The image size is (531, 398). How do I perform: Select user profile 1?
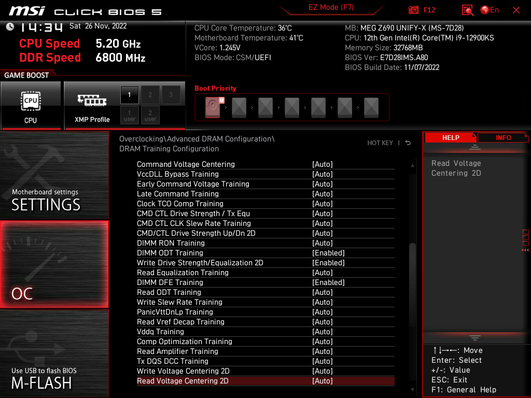(129, 115)
